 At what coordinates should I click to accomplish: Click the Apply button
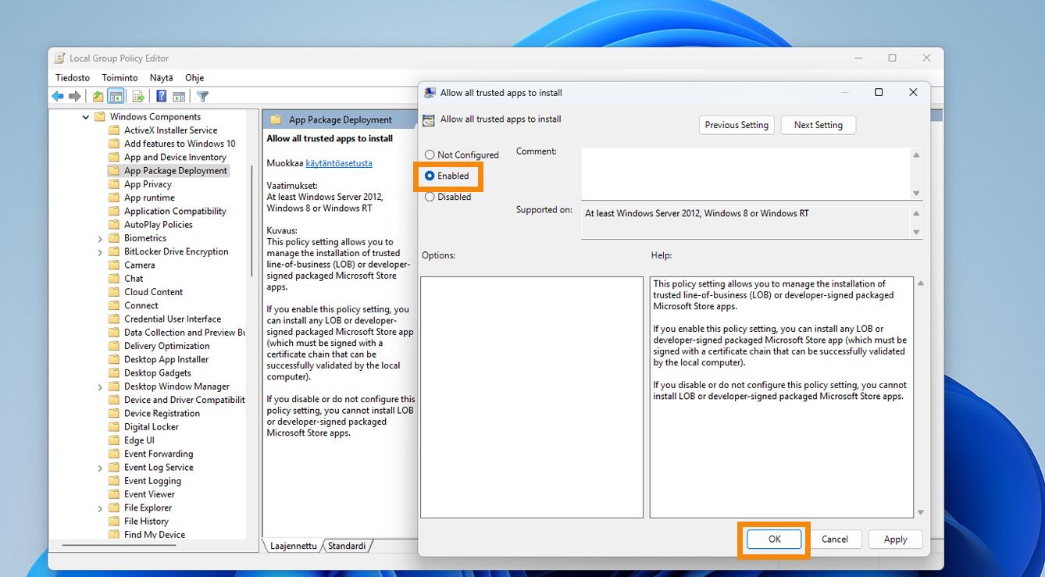pos(895,539)
